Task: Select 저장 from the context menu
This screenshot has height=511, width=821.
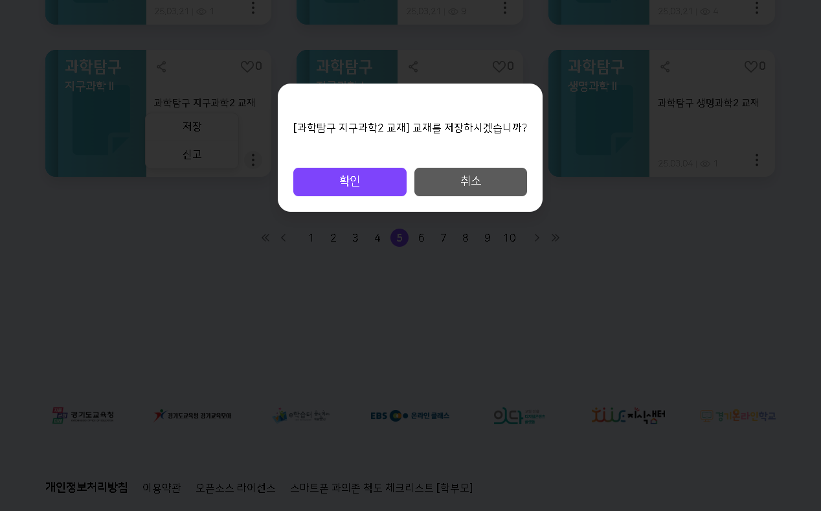Action: [192, 127]
